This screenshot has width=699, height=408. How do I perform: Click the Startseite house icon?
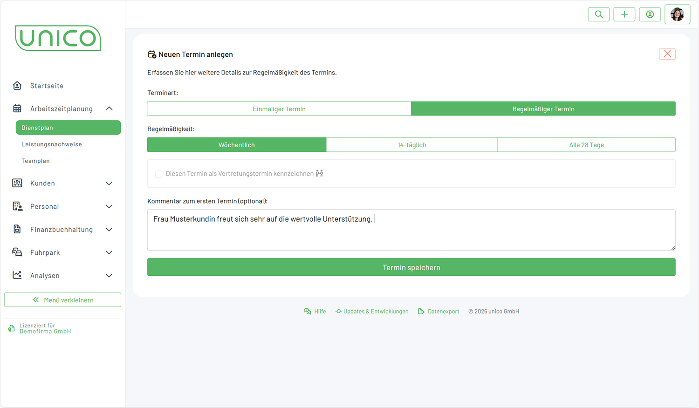(17, 86)
